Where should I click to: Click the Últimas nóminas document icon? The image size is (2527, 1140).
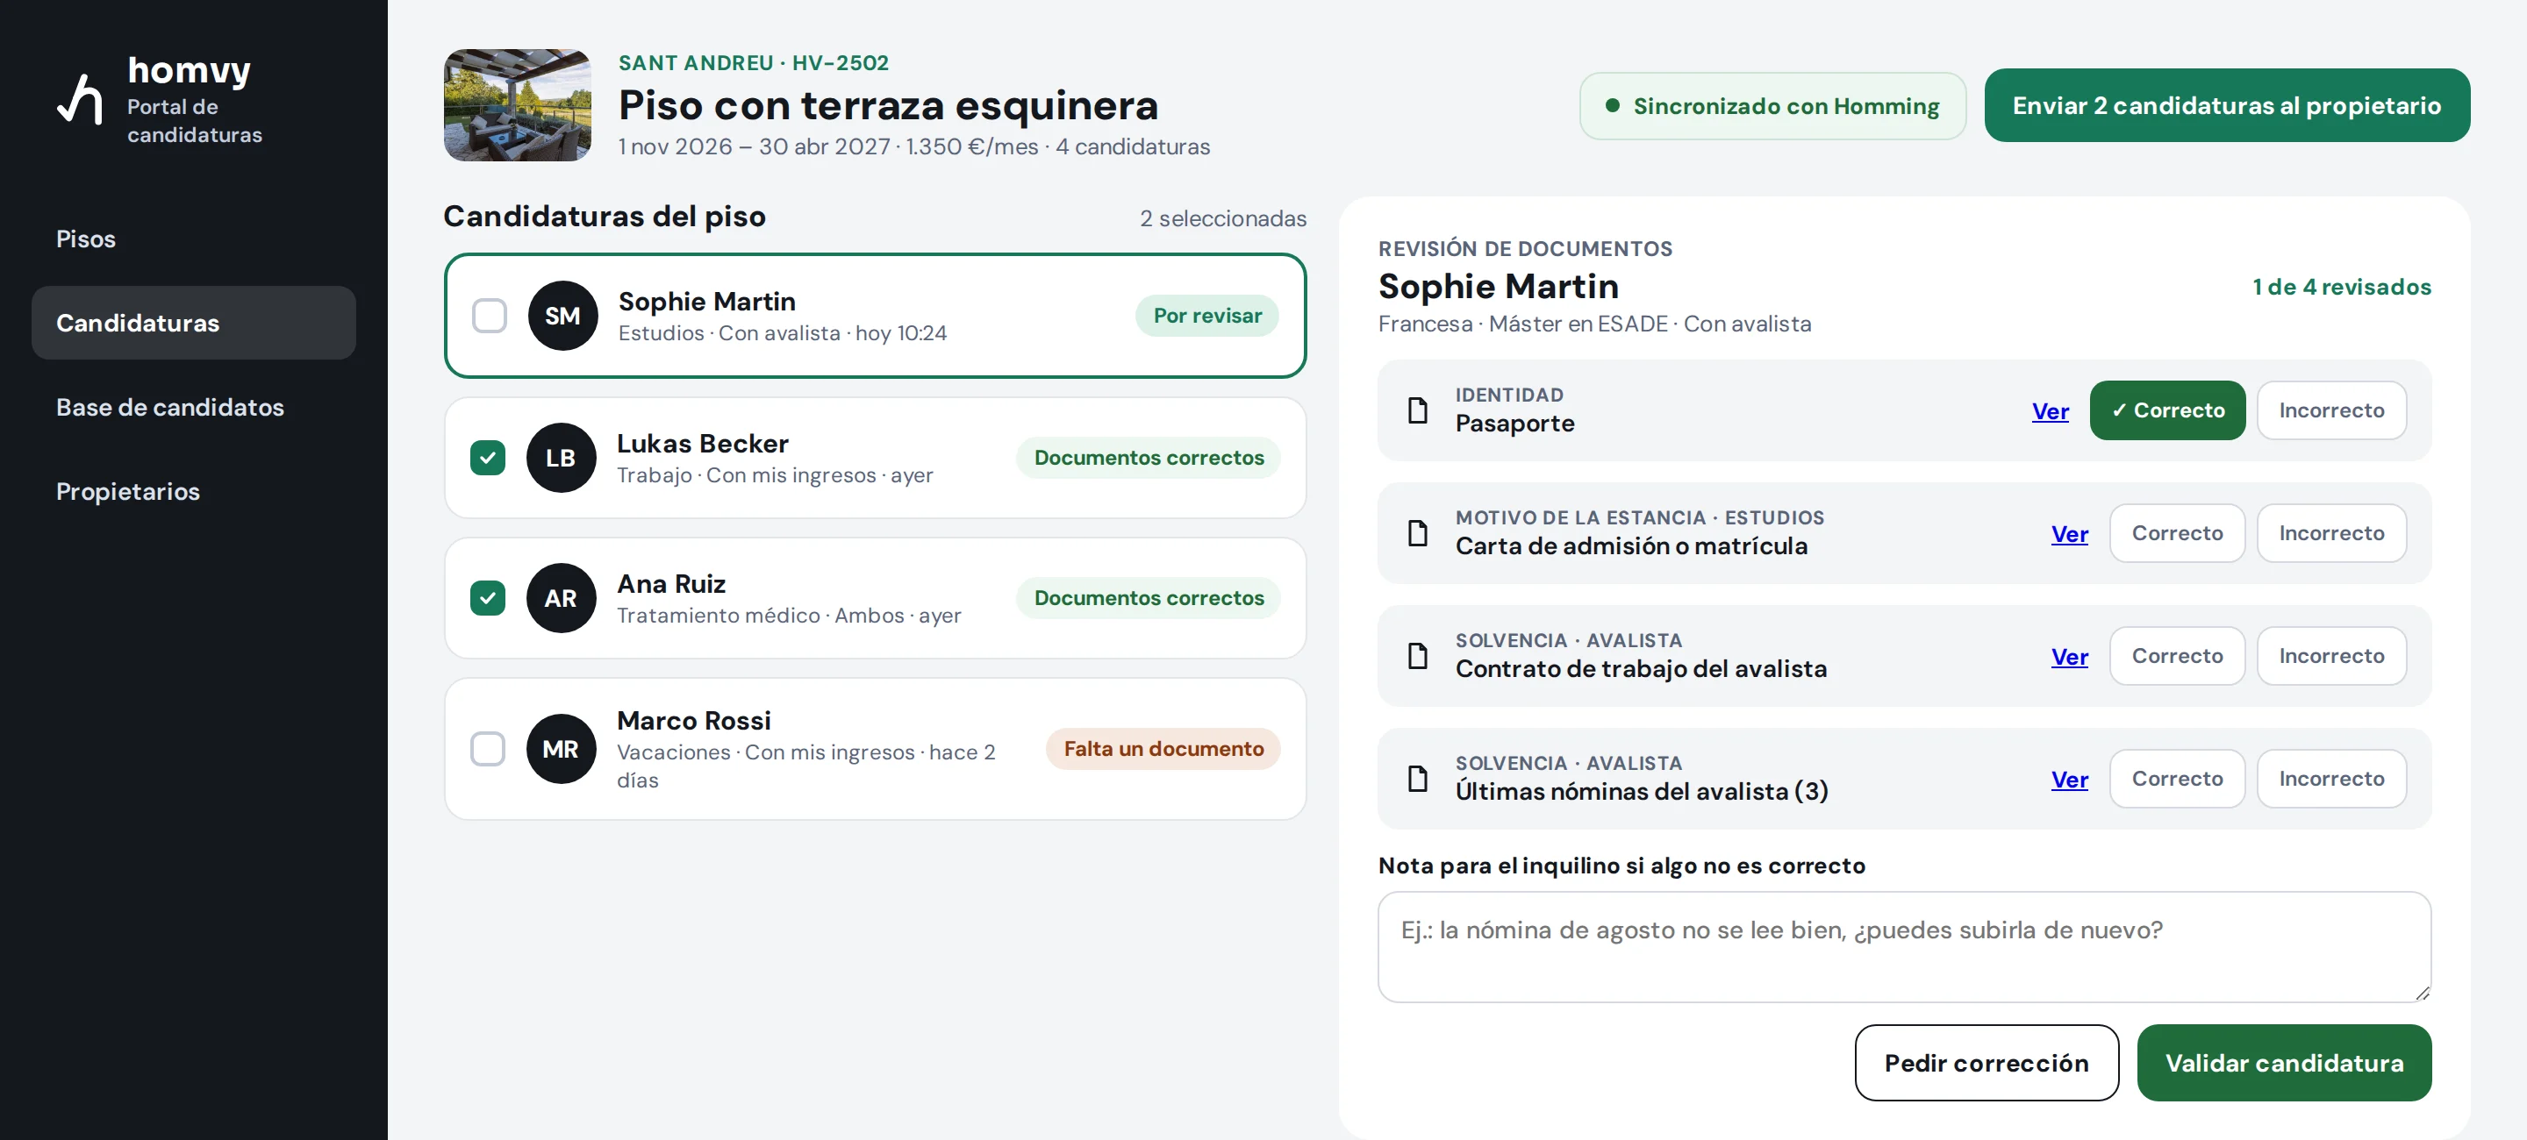pyautogui.click(x=1418, y=779)
